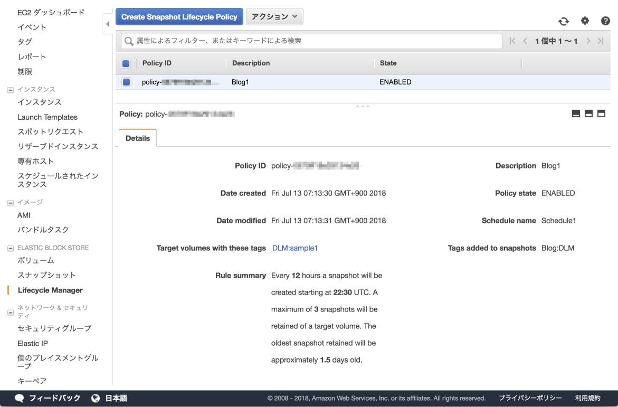Refresh the policy list

coord(564,21)
